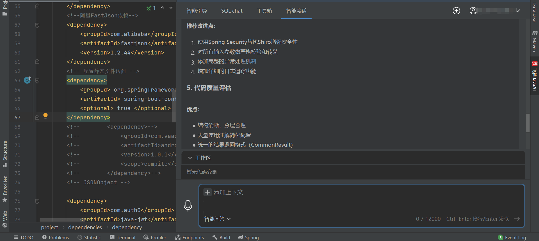Click fold end marker on line 61

click(x=37, y=62)
